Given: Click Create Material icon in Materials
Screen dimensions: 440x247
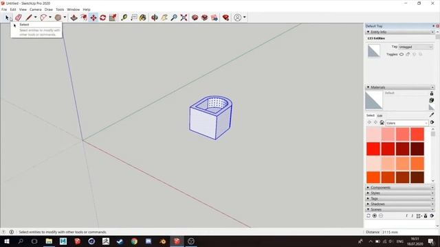Looking at the screenshot, I should click(432, 100).
